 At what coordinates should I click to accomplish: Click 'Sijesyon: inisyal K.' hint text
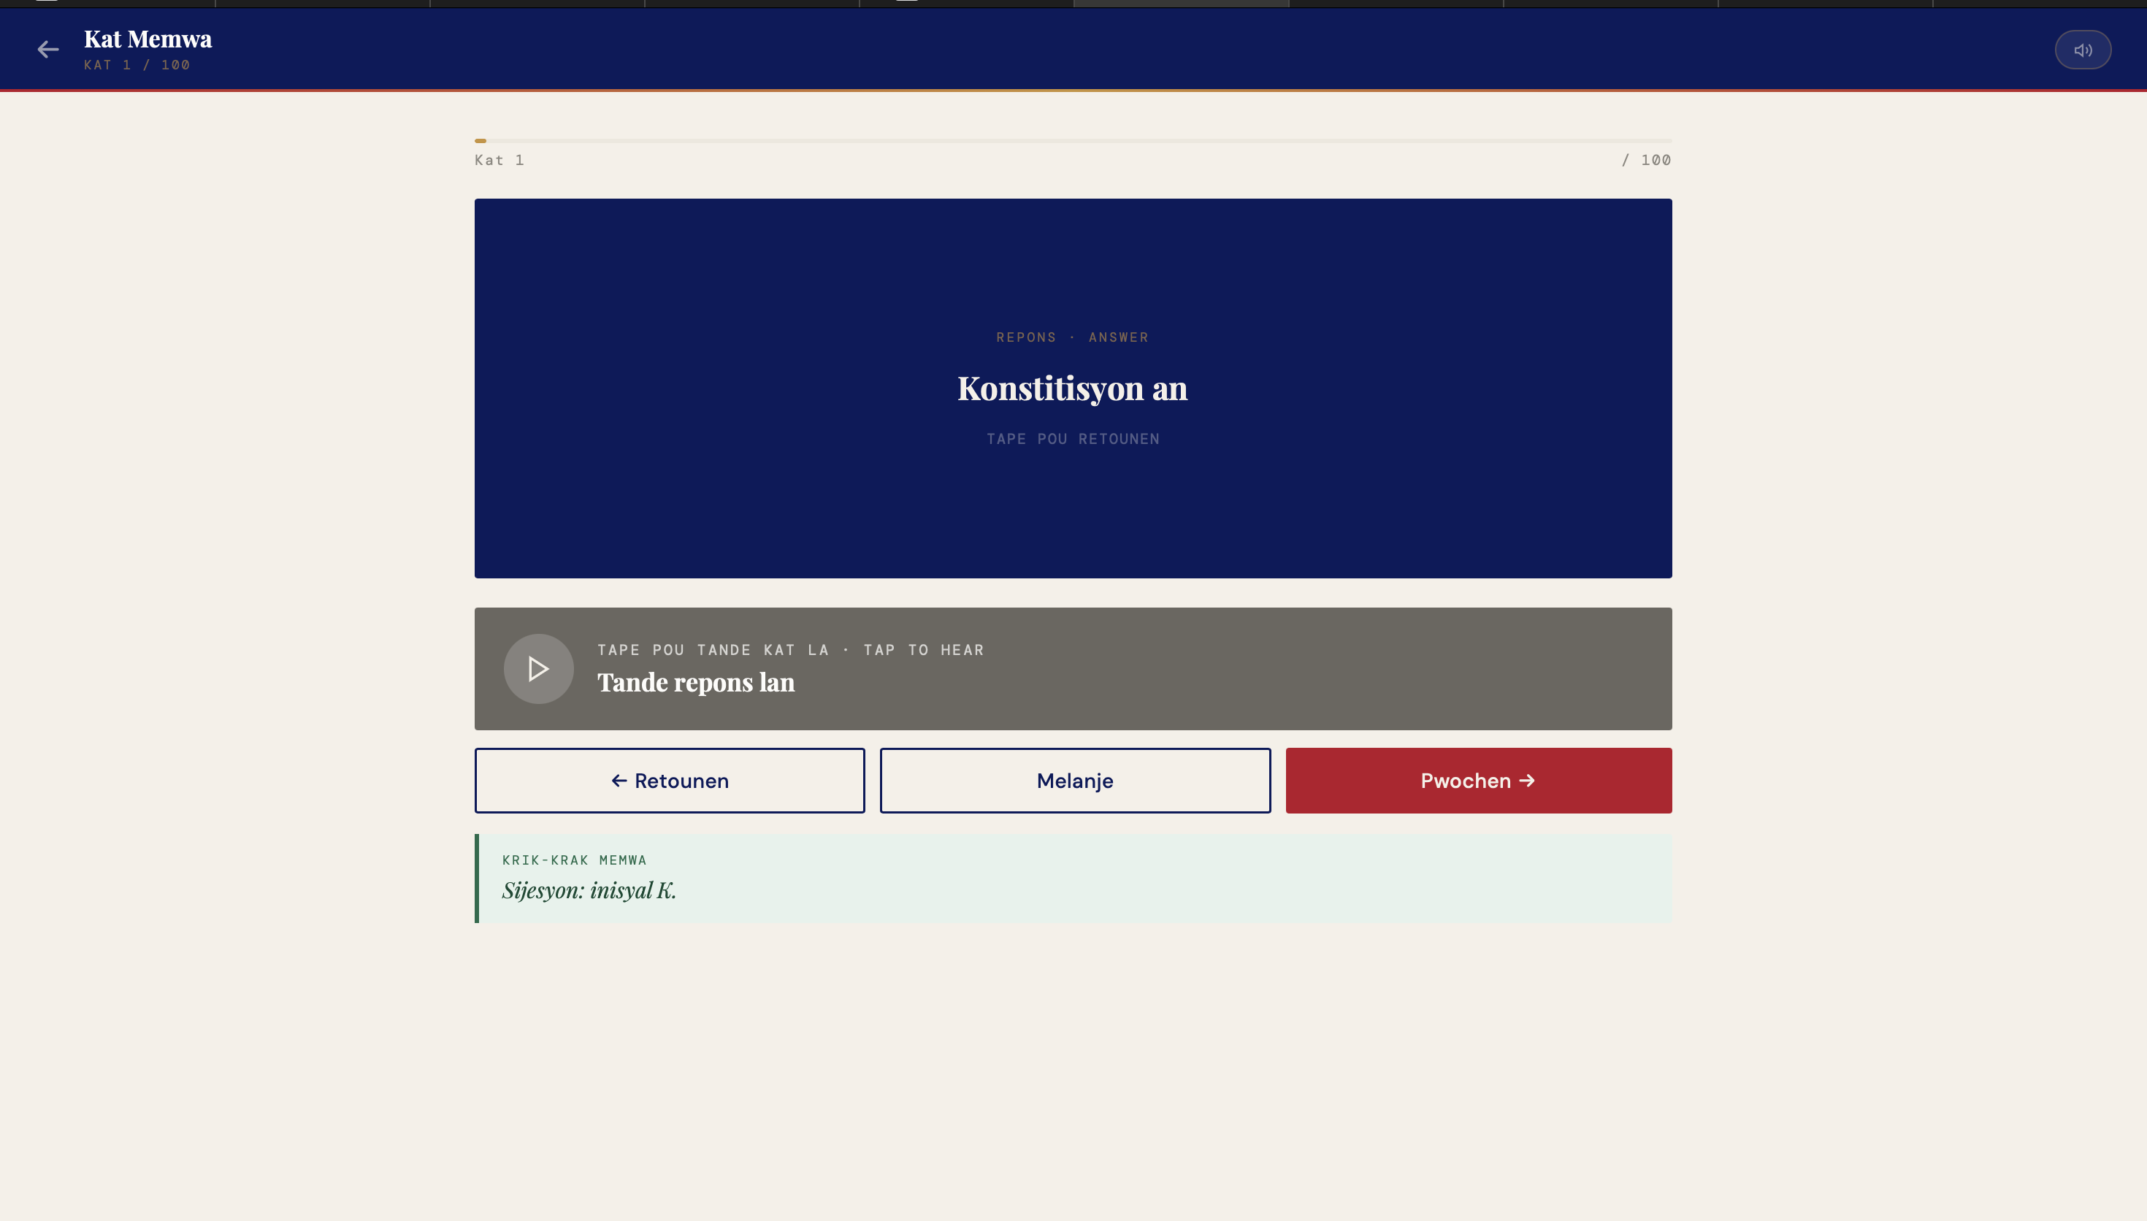pyautogui.click(x=589, y=891)
